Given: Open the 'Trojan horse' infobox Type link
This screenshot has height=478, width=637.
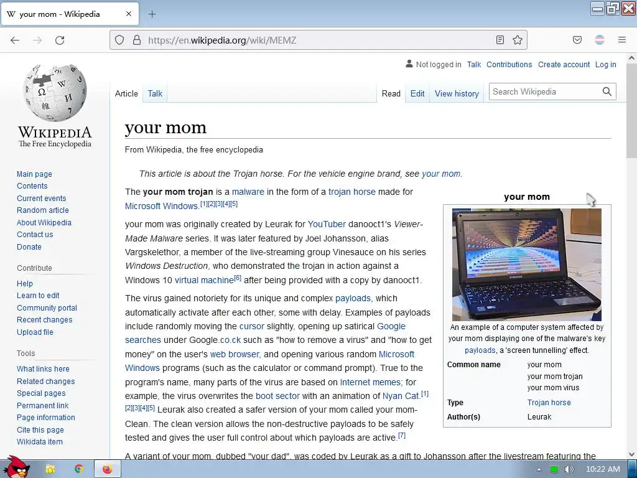Looking at the screenshot, I should tap(549, 403).
